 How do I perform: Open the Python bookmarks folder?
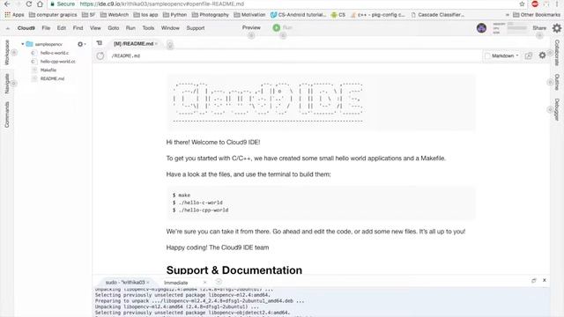[174, 15]
